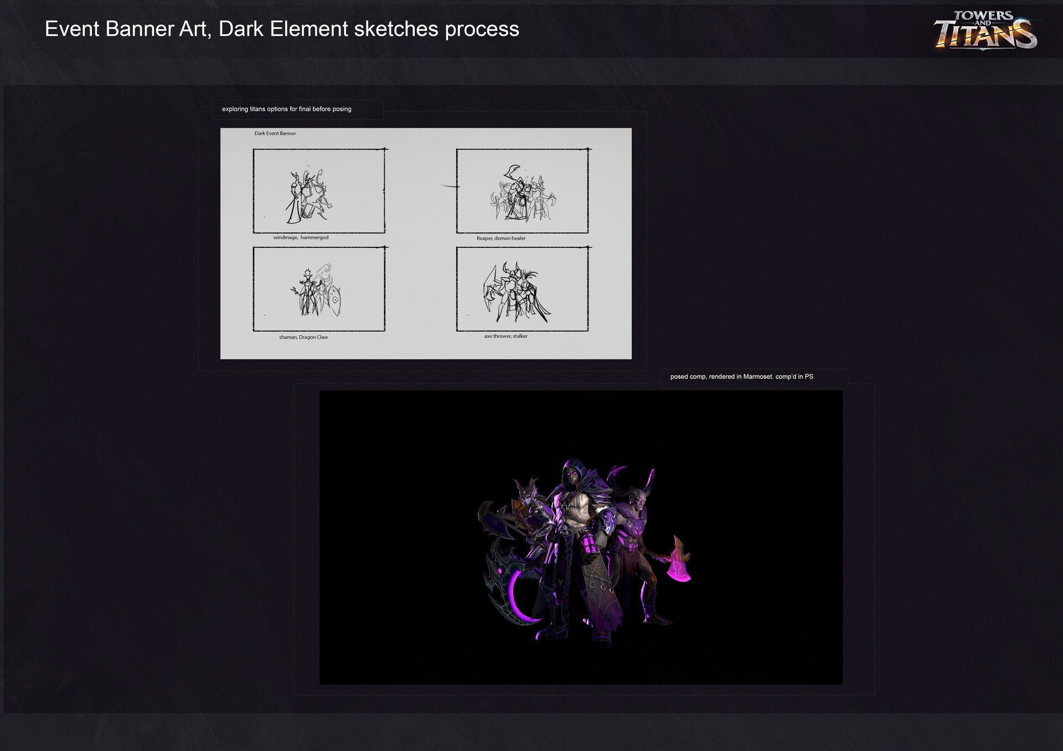This screenshot has width=1063, height=751.
Task: Click the 'posed comp, rendered in Marmoset' caption
Action: coord(741,377)
